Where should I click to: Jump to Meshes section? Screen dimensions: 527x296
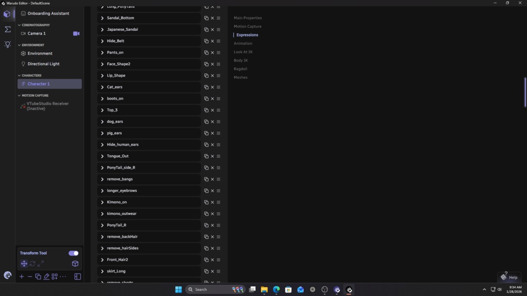240,77
